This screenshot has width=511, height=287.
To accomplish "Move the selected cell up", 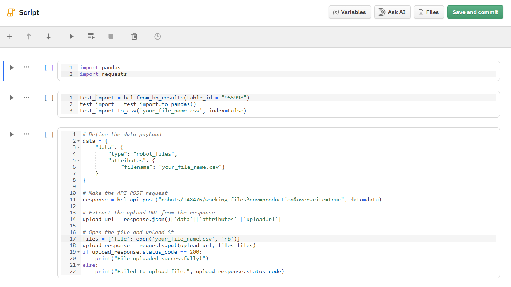I will 29,36.
